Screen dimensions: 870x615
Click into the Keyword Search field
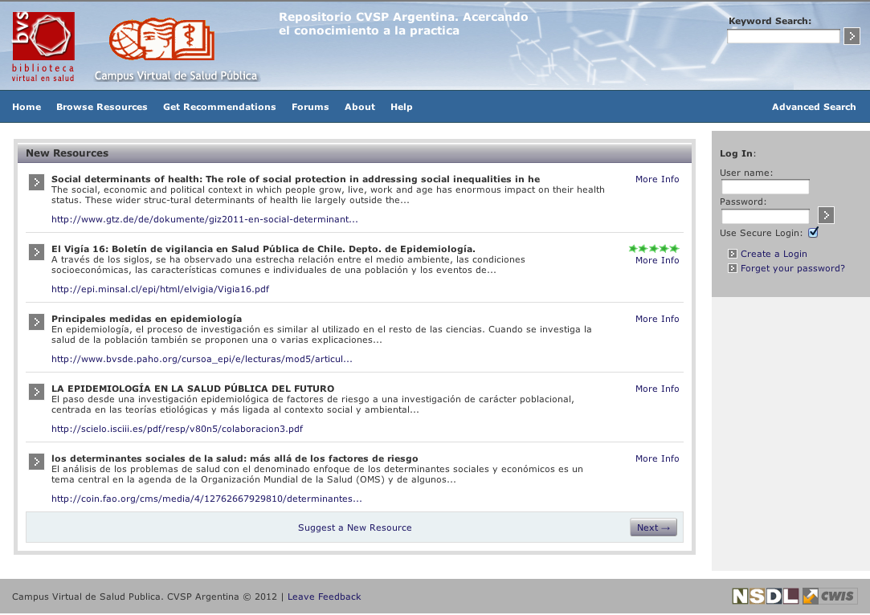click(783, 36)
